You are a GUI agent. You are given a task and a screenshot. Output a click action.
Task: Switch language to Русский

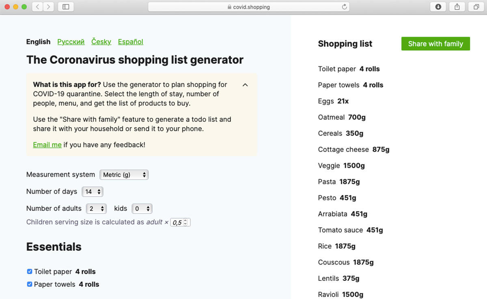71,42
